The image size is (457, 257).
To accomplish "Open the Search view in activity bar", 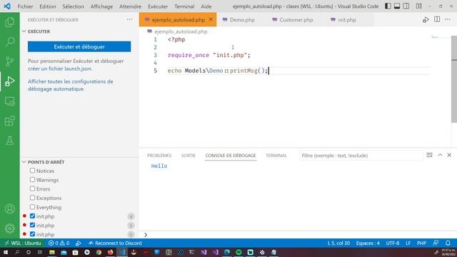I will point(9,41).
